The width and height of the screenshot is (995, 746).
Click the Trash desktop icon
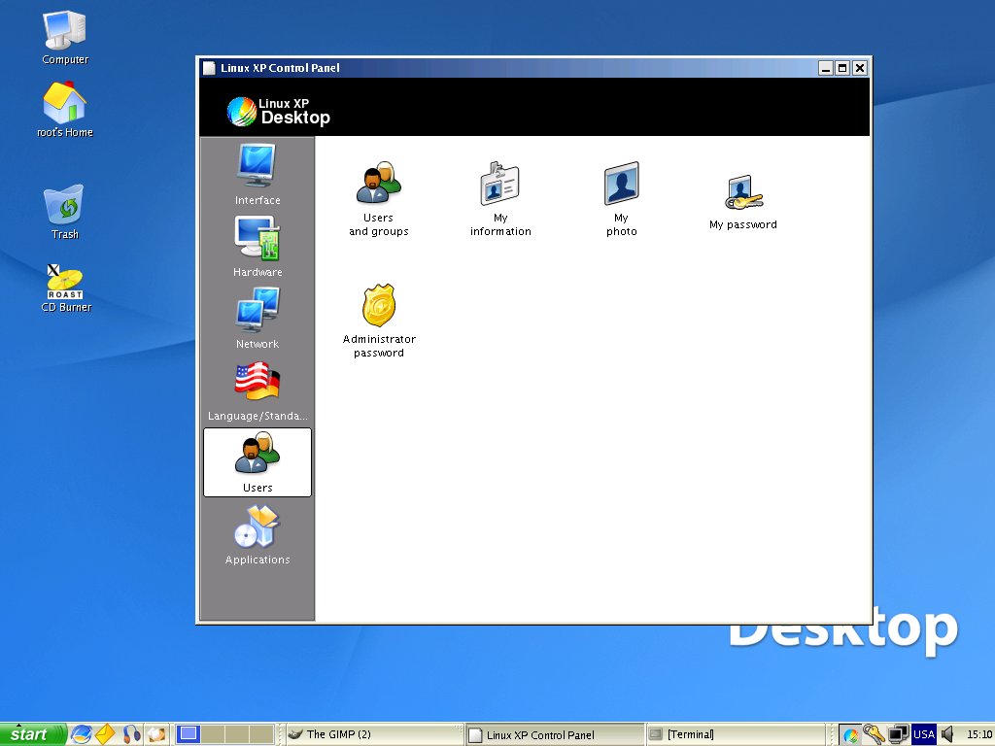click(x=65, y=212)
